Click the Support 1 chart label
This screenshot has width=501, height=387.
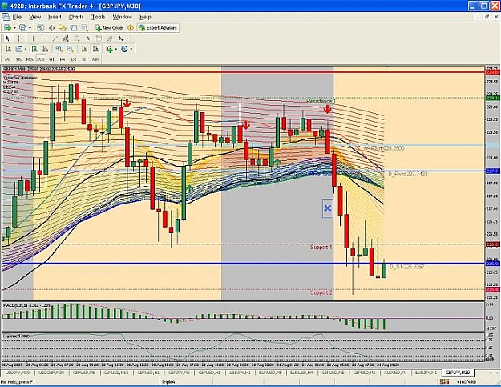click(x=321, y=247)
